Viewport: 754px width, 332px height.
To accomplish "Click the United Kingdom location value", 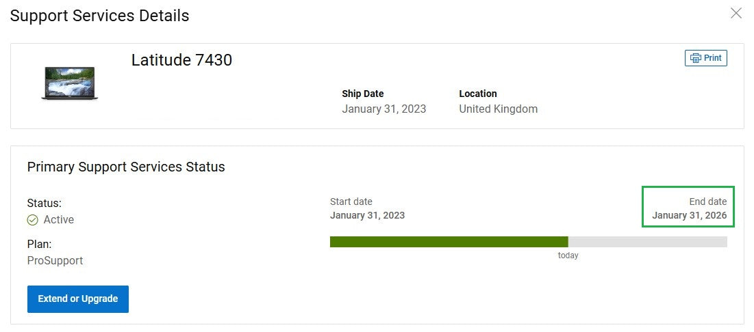I will [x=498, y=109].
